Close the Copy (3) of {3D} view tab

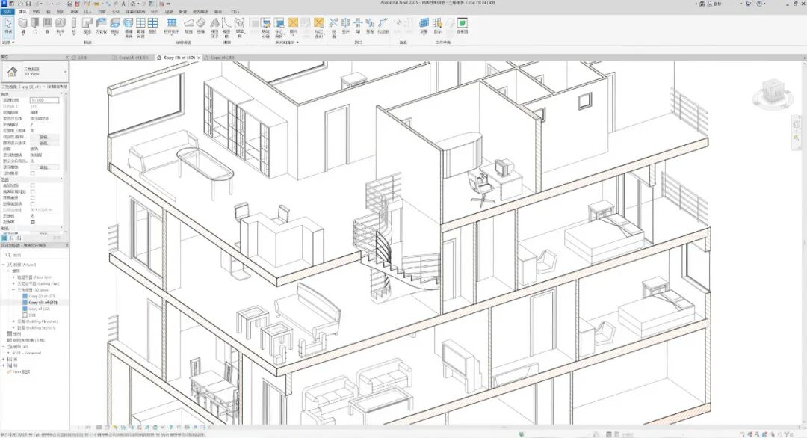click(200, 58)
